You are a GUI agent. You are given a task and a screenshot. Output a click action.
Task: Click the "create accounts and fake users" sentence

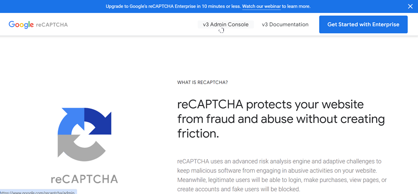tap(239, 189)
